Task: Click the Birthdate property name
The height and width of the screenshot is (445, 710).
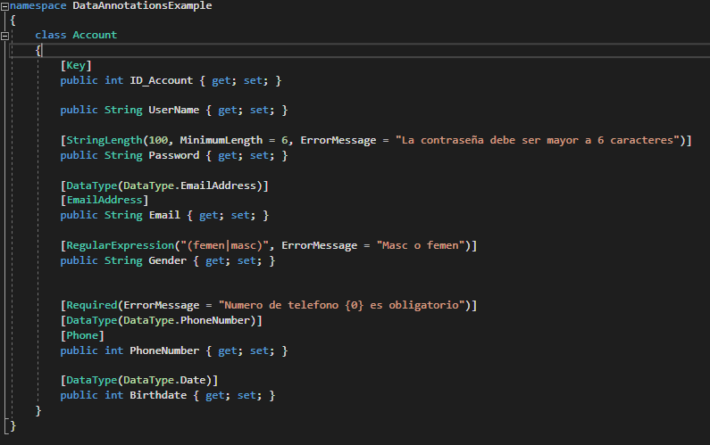Action: tap(158, 395)
